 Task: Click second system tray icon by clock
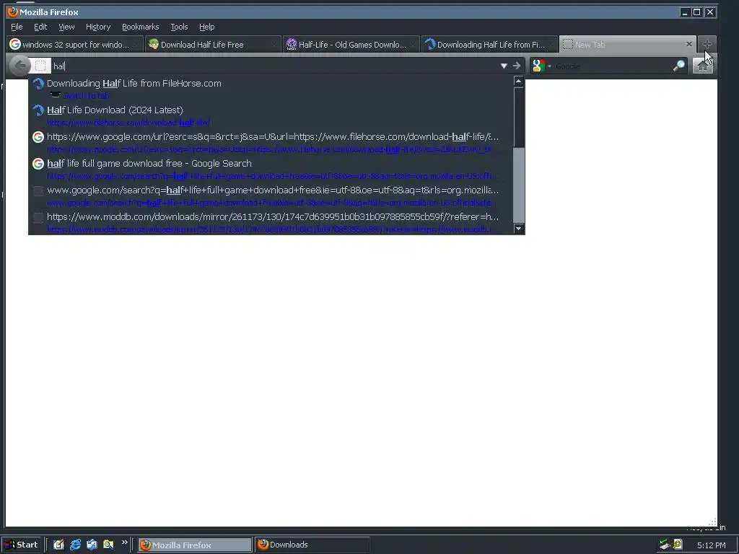pyautogui.click(x=678, y=545)
